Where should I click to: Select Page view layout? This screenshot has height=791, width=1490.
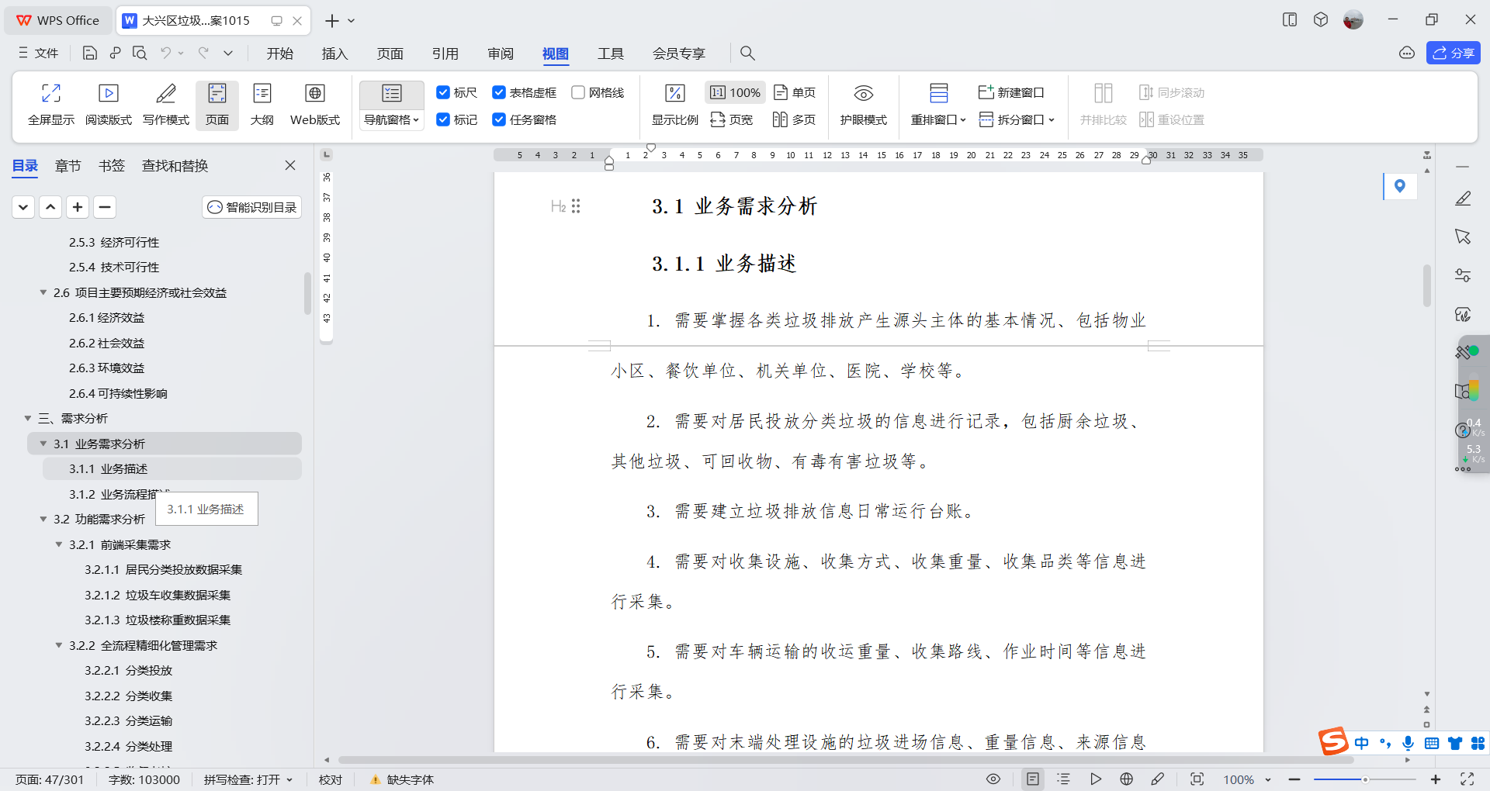click(x=217, y=104)
